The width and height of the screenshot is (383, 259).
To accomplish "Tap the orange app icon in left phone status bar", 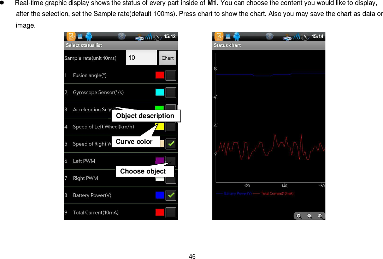I will 71,36.
